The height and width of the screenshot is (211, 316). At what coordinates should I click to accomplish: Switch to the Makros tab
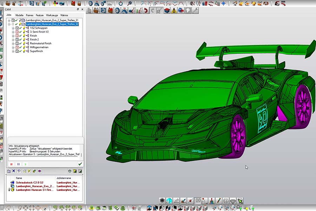(x=64, y=15)
